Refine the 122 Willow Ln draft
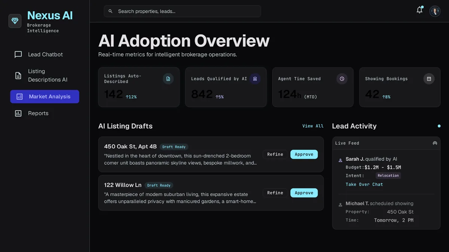The image size is (449, 252). 275,193
